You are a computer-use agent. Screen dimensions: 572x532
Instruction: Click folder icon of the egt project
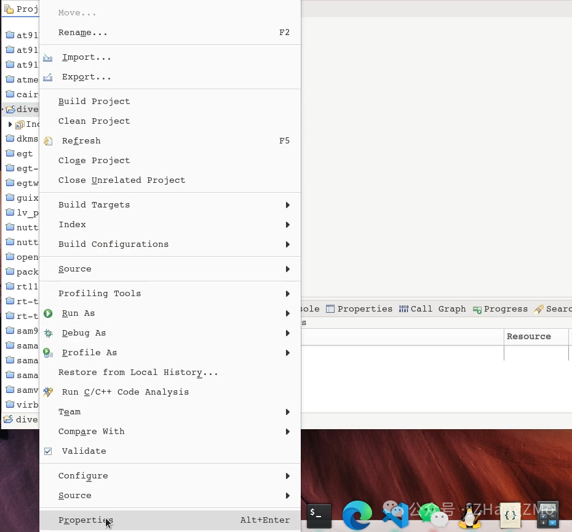[10, 153]
